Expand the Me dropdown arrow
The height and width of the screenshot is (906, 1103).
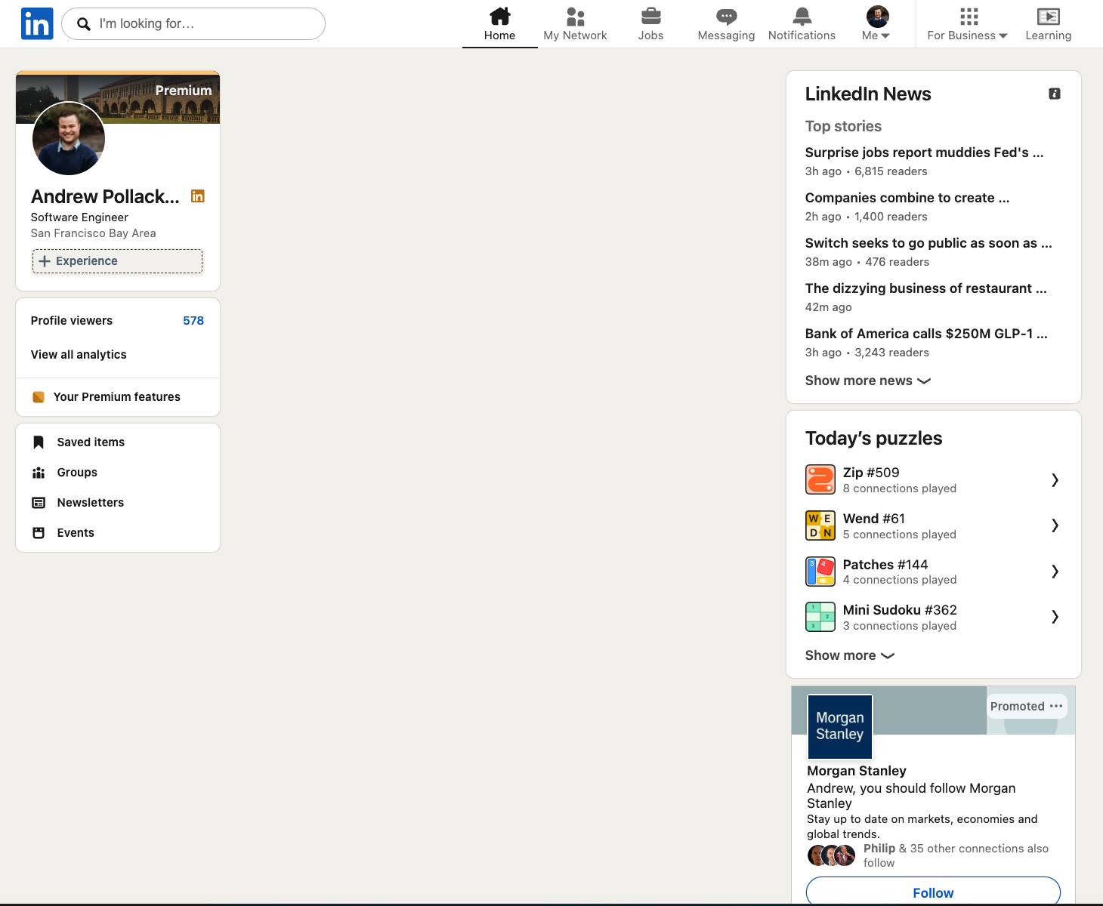[885, 35]
